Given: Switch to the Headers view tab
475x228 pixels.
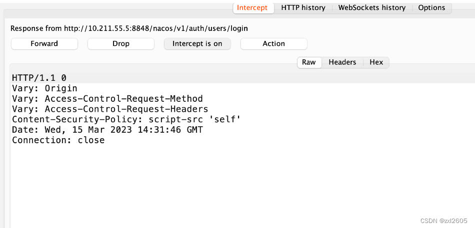Looking at the screenshot, I should [342, 62].
